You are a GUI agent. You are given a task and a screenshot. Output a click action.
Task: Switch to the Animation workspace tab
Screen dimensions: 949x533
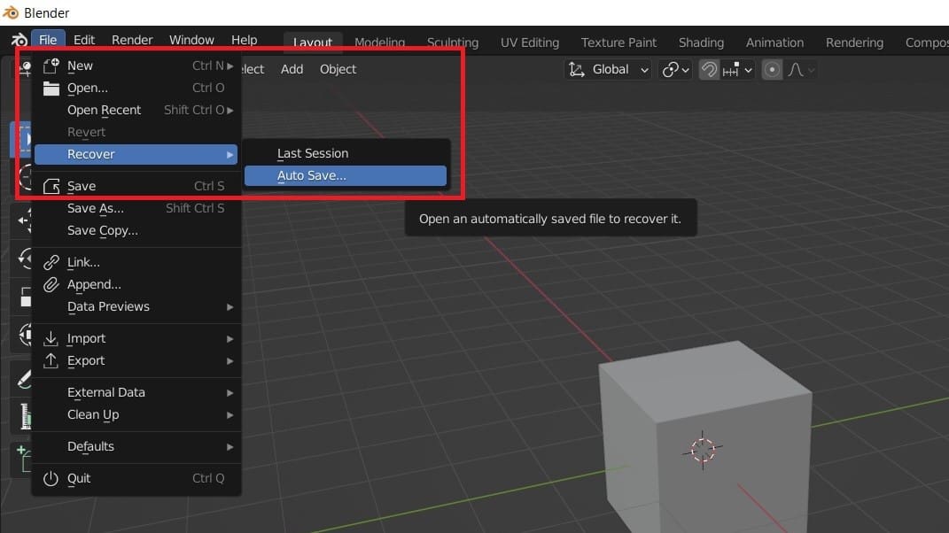coord(774,42)
